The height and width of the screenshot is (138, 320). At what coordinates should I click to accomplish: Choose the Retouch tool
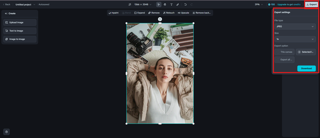tap(169, 13)
